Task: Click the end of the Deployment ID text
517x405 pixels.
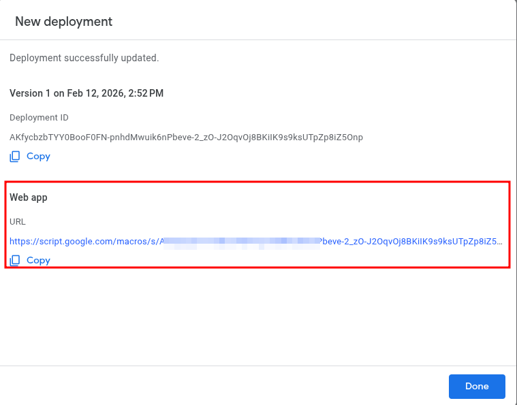Action: (351, 137)
